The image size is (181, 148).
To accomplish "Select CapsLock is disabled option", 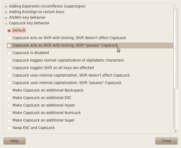I will (9, 53).
